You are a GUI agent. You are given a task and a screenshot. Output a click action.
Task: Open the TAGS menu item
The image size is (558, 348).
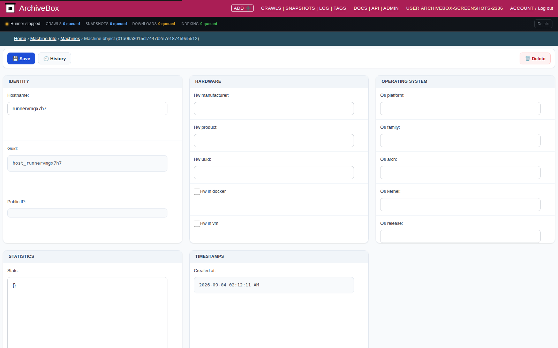[x=340, y=8]
